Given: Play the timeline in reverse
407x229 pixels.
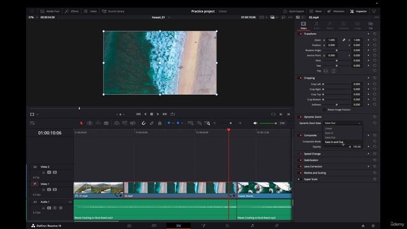Looking at the screenshot, I should point(145,114).
